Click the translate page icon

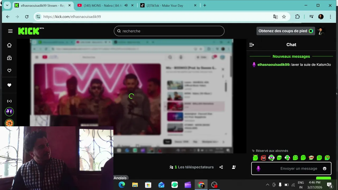[x=275, y=17]
